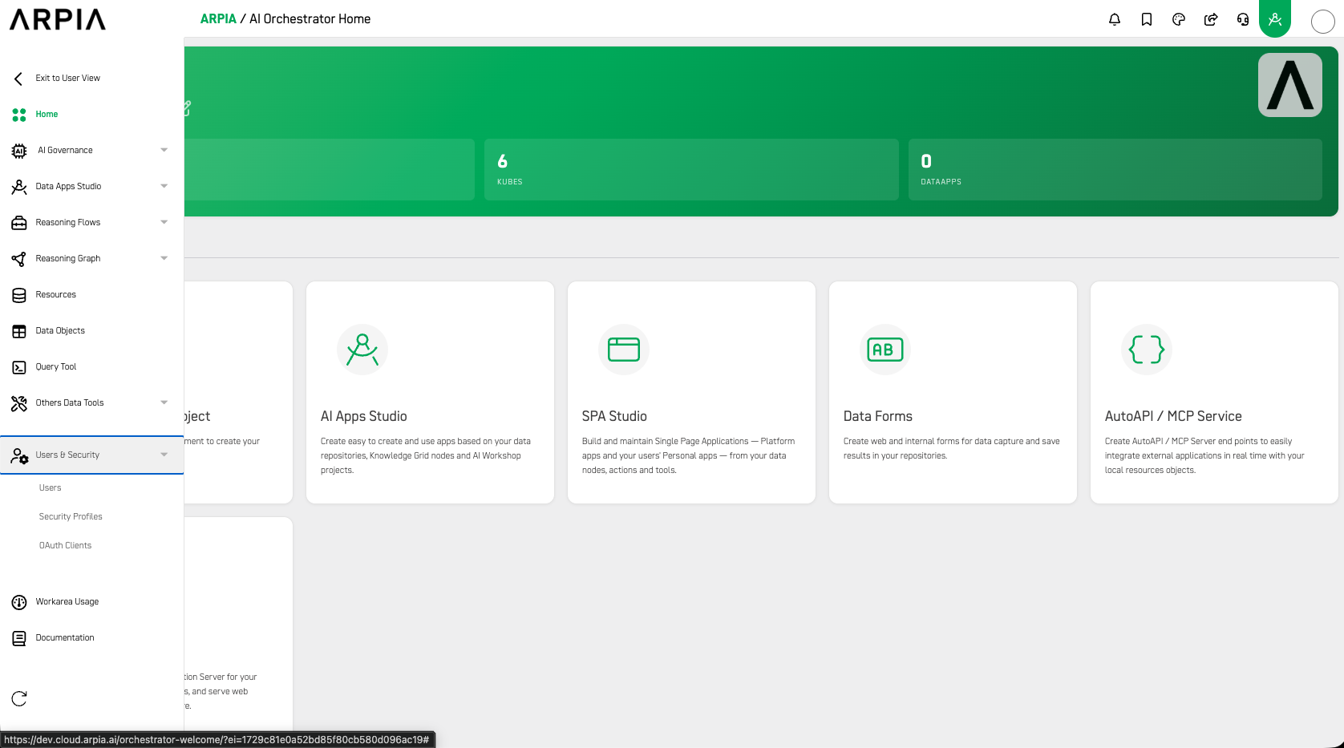Open Data Objects menu item
Screen dimensions: 1344x748
pyautogui.click(x=60, y=331)
